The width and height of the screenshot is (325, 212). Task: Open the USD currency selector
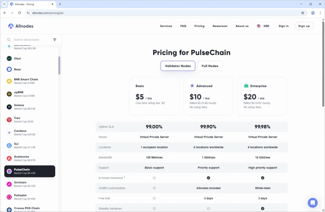point(263,26)
